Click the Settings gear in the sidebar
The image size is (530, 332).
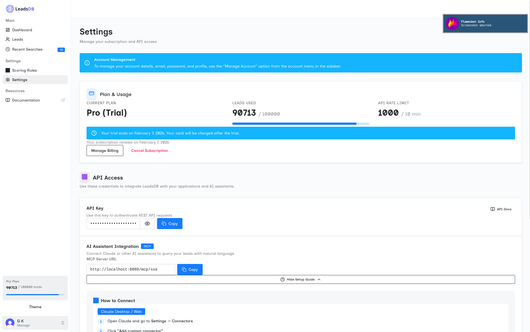[x=7, y=80]
